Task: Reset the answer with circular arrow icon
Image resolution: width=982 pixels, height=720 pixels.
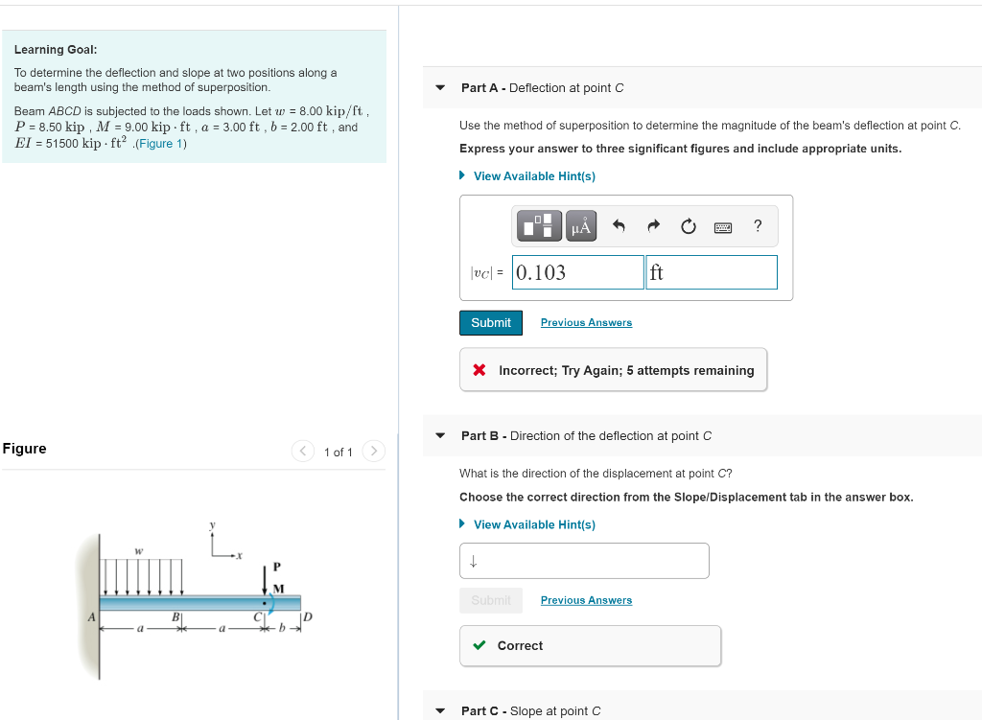Action: tap(687, 225)
